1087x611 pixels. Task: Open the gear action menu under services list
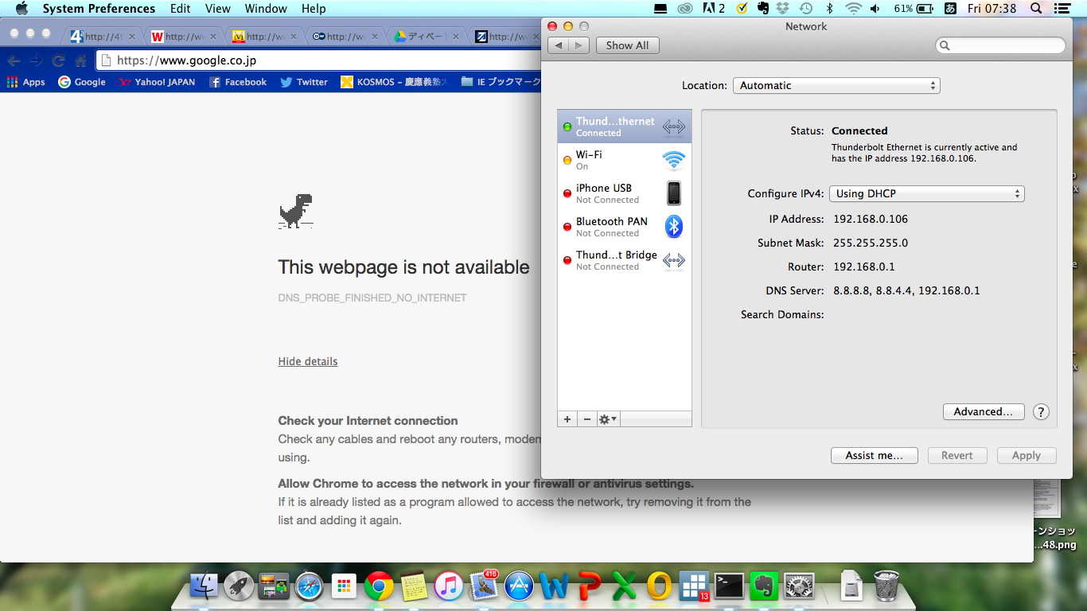[608, 419]
